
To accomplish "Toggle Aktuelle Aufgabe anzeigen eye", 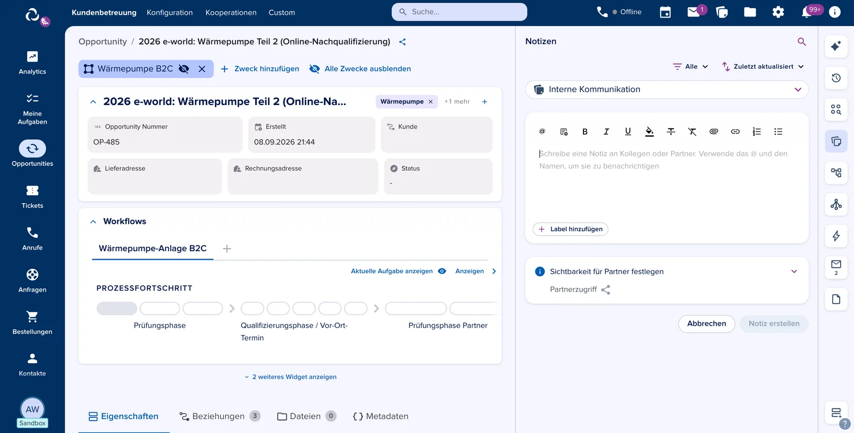I will coord(442,271).
